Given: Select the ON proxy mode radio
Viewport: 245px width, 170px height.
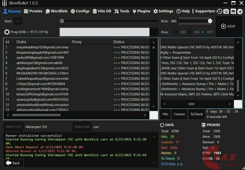Looking at the screenshot, I should click(x=190, y=32).
